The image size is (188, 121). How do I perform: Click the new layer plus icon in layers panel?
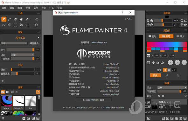click(168, 118)
